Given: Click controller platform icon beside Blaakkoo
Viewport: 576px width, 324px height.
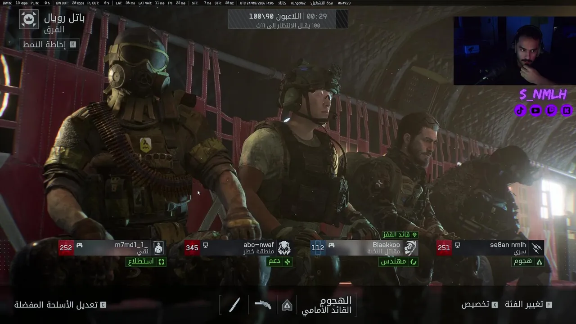Looking at the screenshot, I should [x=331, y=245].
